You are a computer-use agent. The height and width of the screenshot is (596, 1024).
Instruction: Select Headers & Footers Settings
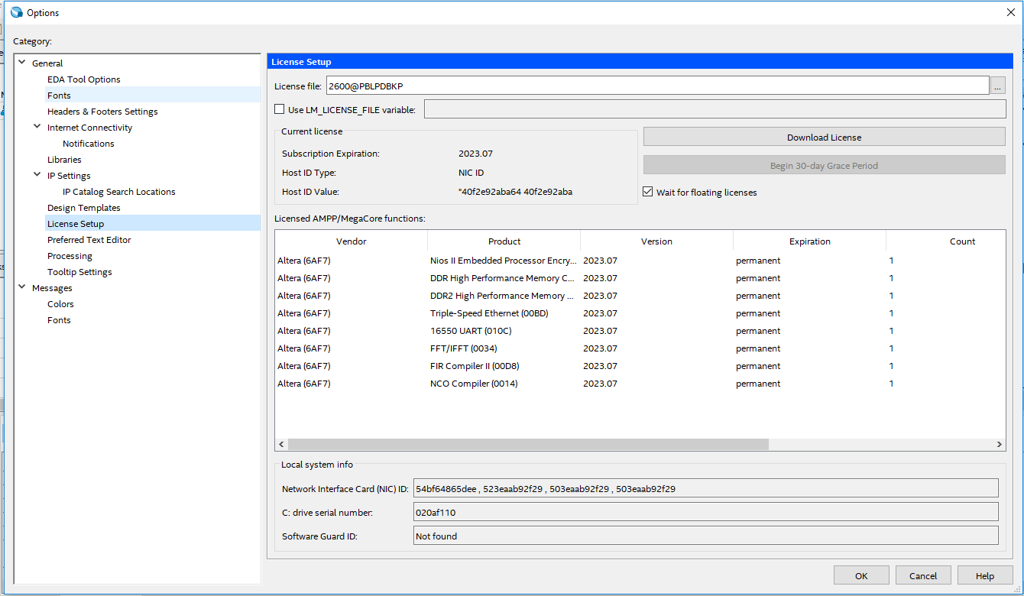(102, 112)
